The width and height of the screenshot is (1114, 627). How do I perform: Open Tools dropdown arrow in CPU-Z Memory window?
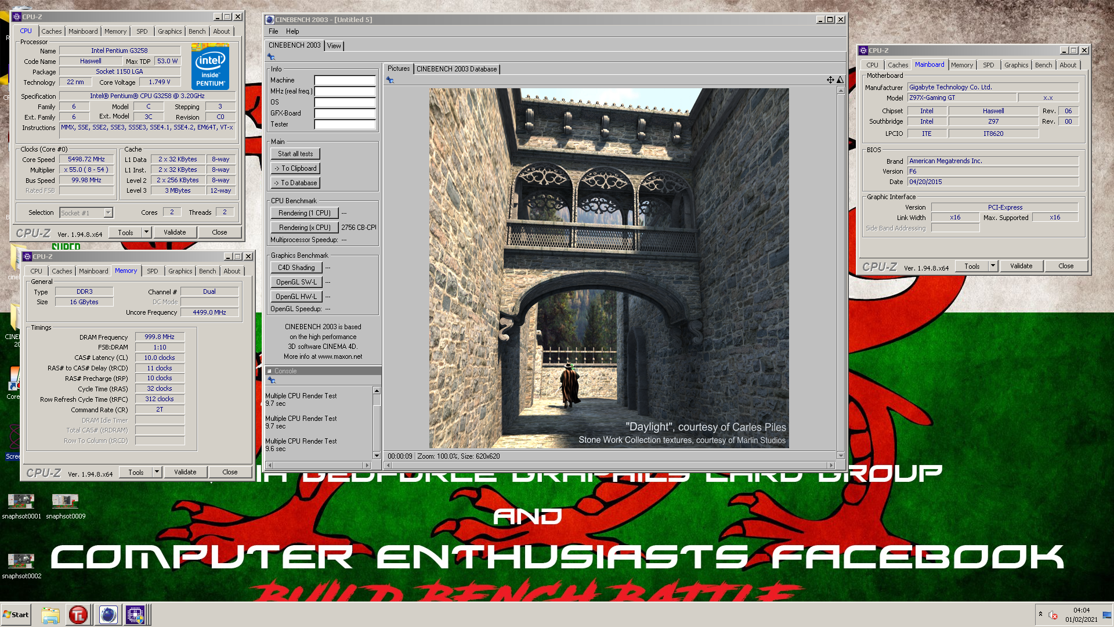coord(157,472)
